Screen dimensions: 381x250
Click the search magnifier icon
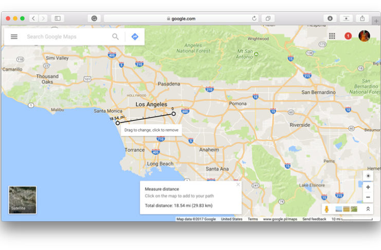pyautogui.click(x=116, y=37)
